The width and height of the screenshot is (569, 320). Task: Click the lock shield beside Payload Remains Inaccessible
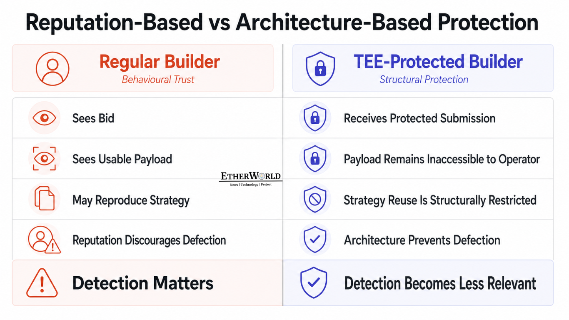pyautogui.click(x=315, y=158)
